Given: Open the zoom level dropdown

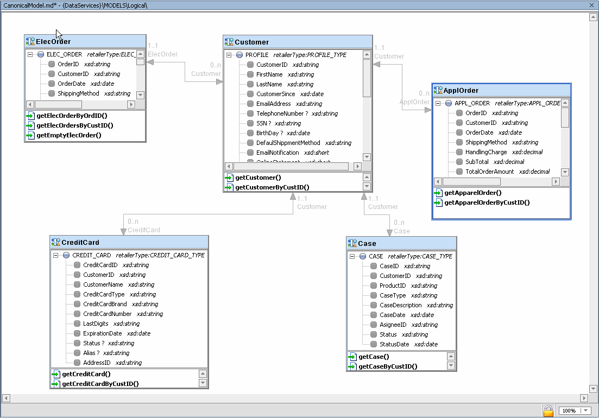Looking at the screenshot, I should pos(585,410).
